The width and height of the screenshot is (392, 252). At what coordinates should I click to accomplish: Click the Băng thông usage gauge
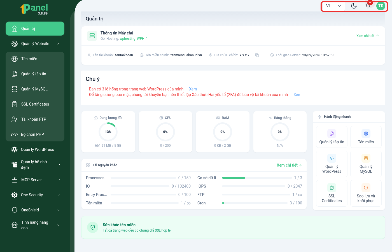coord(280,132)
